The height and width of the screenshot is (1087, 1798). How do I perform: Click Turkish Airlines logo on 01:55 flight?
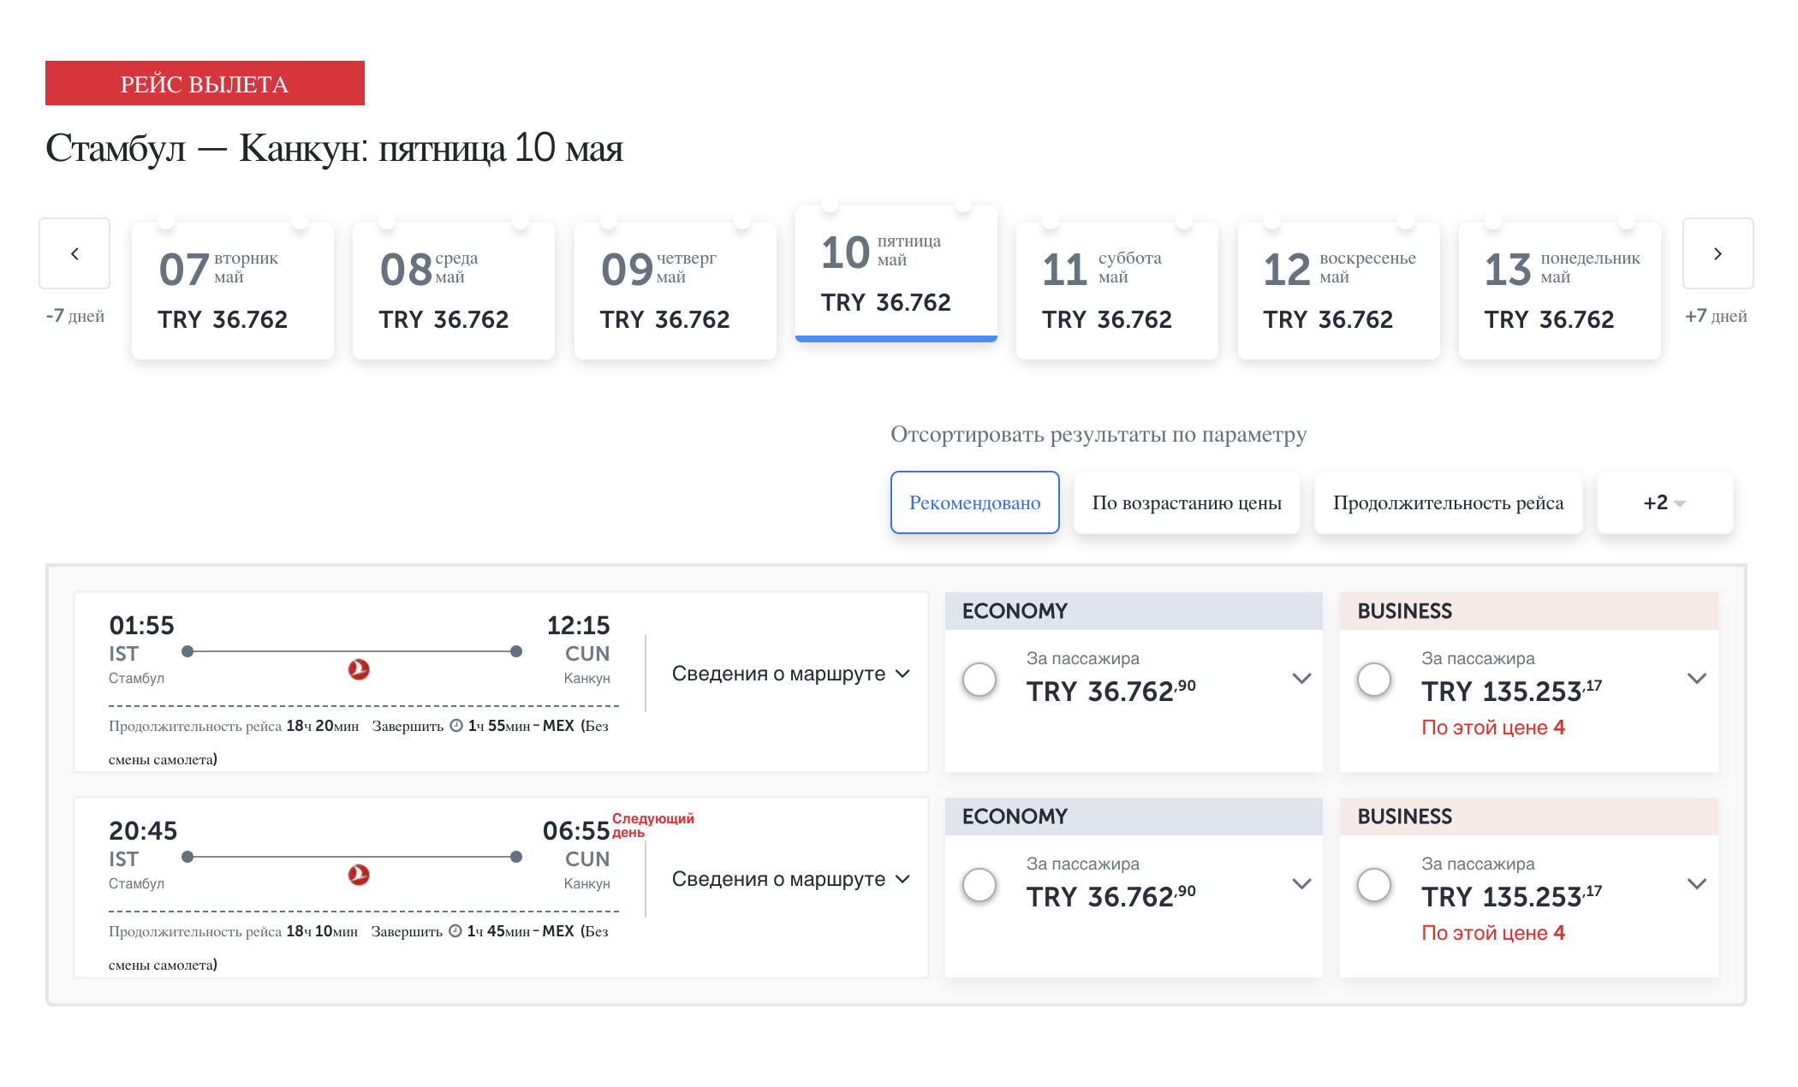359,669
